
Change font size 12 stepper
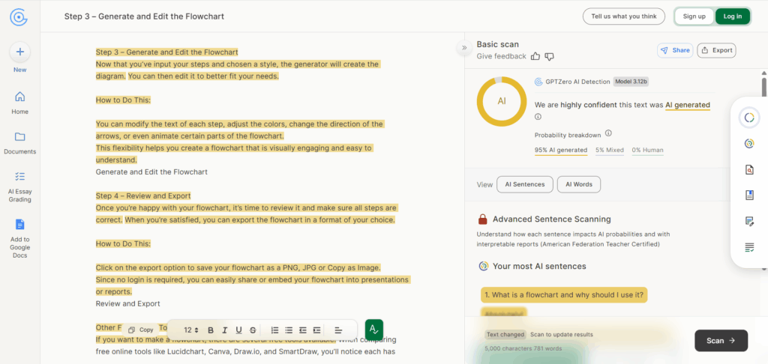191,330
